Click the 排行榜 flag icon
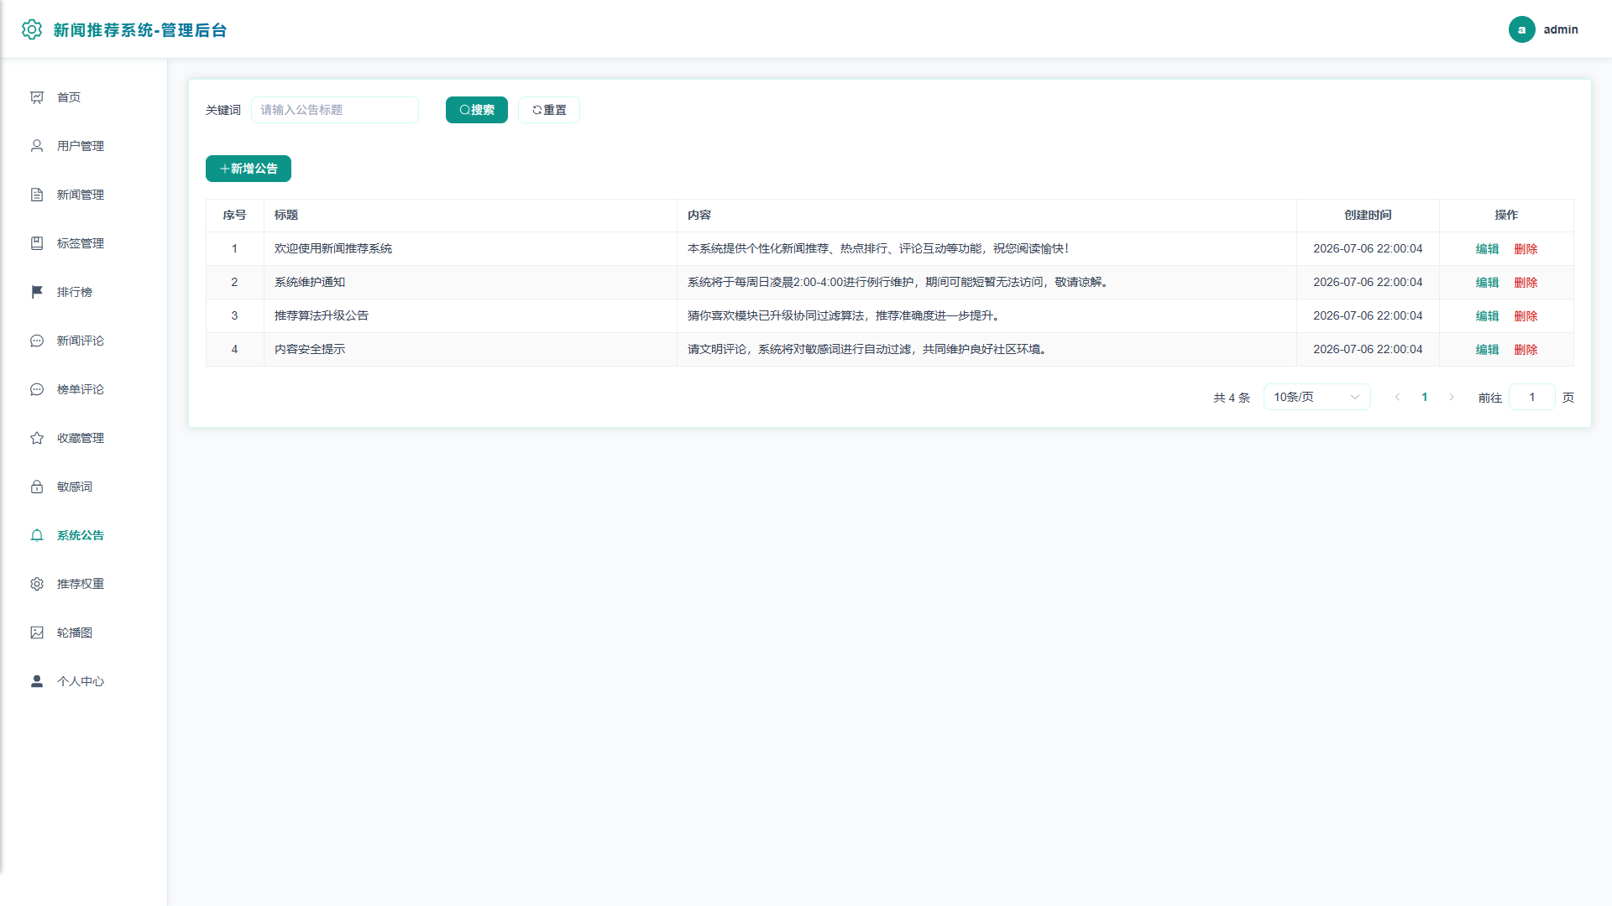1612x906 pixels. [37, 292]
